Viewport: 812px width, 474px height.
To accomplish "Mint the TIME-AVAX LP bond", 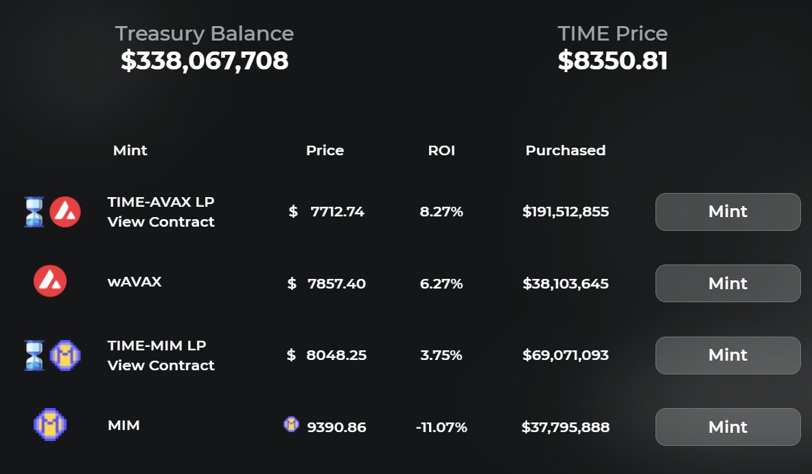I will tap(728, 212).
